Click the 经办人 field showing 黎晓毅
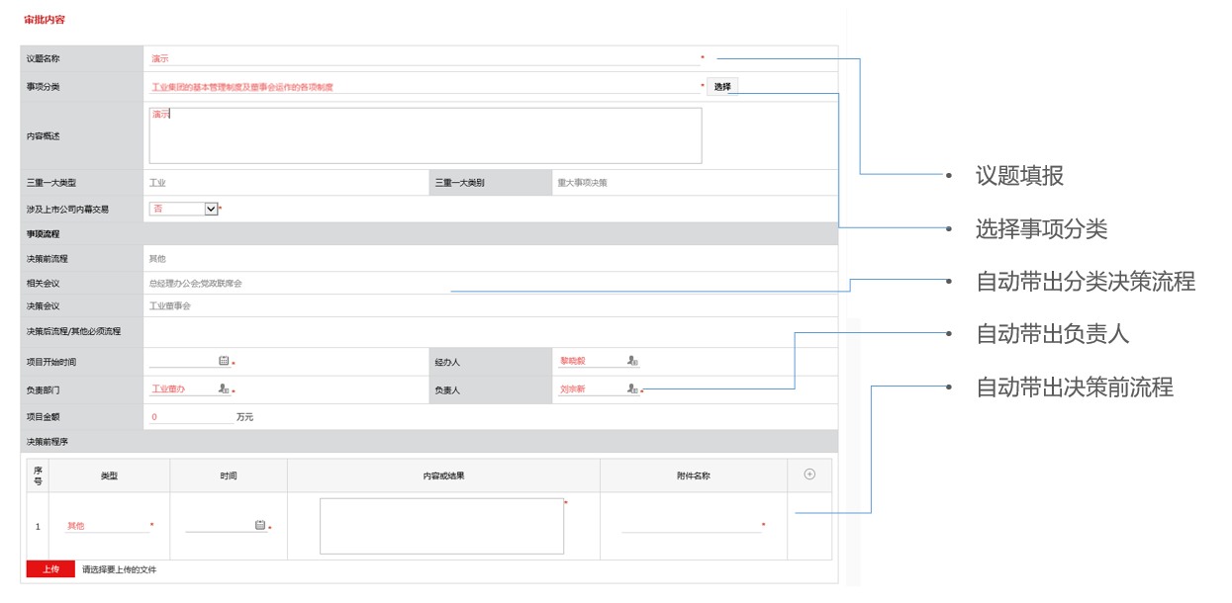The height and width of the screenshot is (603, 1232). tap(590, 361)
